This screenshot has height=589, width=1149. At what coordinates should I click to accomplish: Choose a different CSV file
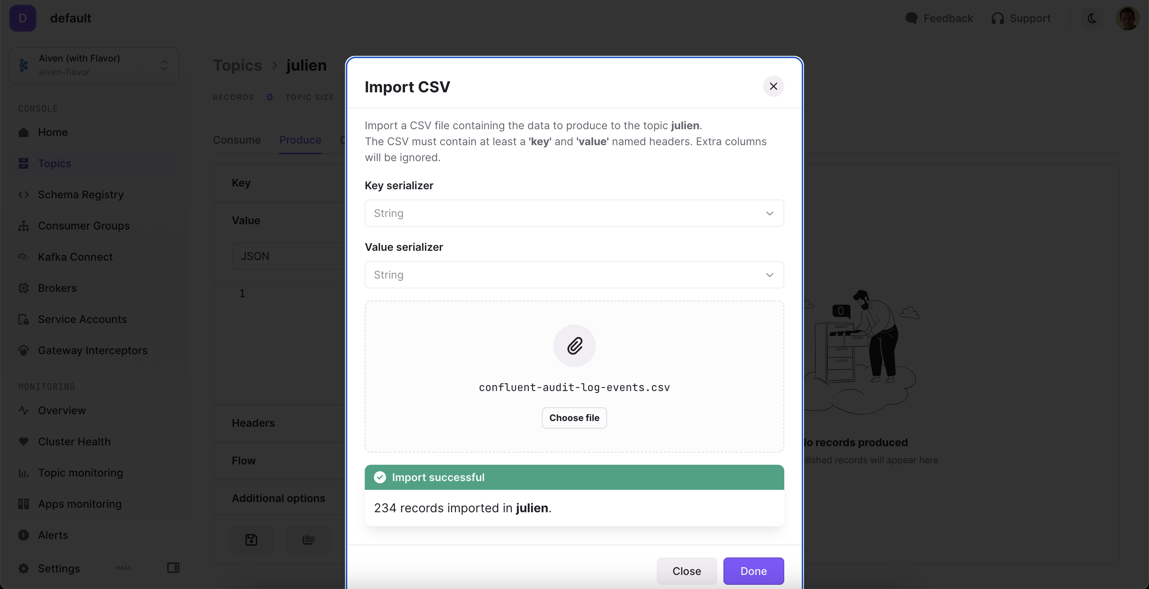coord(574,418)
